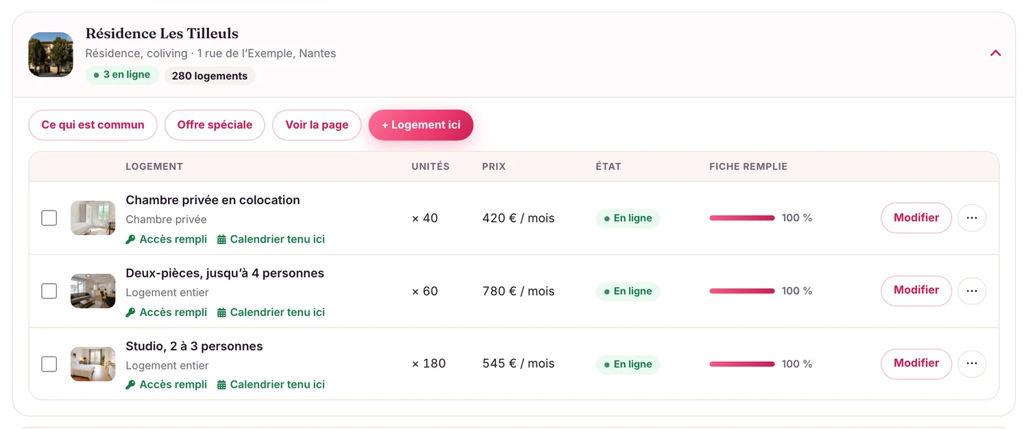Add a unit with + Logement ici
The width and height of the screenshot is (1028, 429).
point(421,125)
